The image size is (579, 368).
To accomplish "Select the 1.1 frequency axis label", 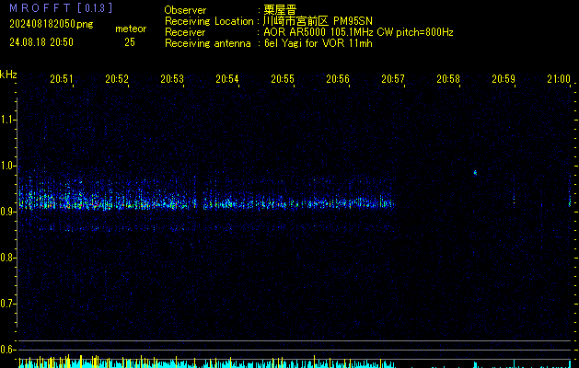I will click(8, 120).
